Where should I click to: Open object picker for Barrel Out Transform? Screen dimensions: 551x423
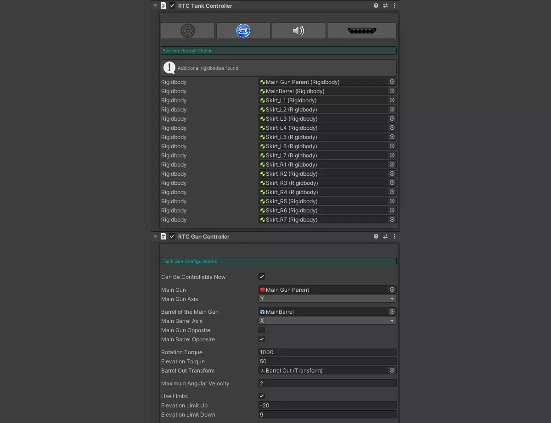tap(392, 370)
